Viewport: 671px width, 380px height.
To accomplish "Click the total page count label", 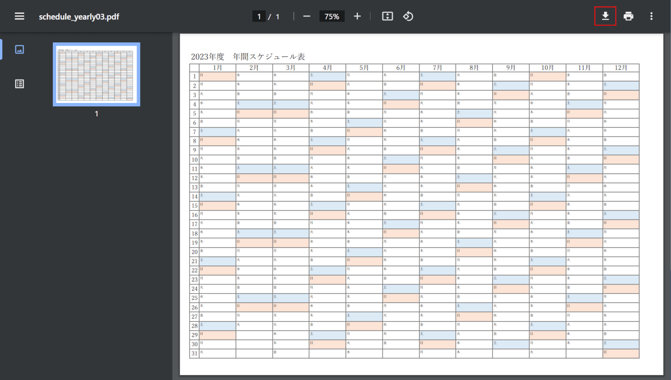I will point(278,17).
